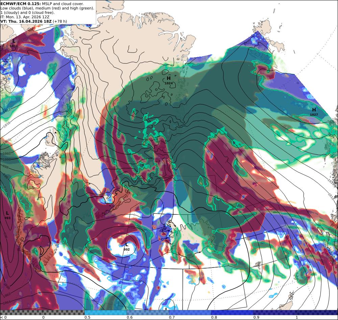This screenshot has width=338, height=320.
Task: Click the '0.9' color bar tick label
Action: (256, 317)
